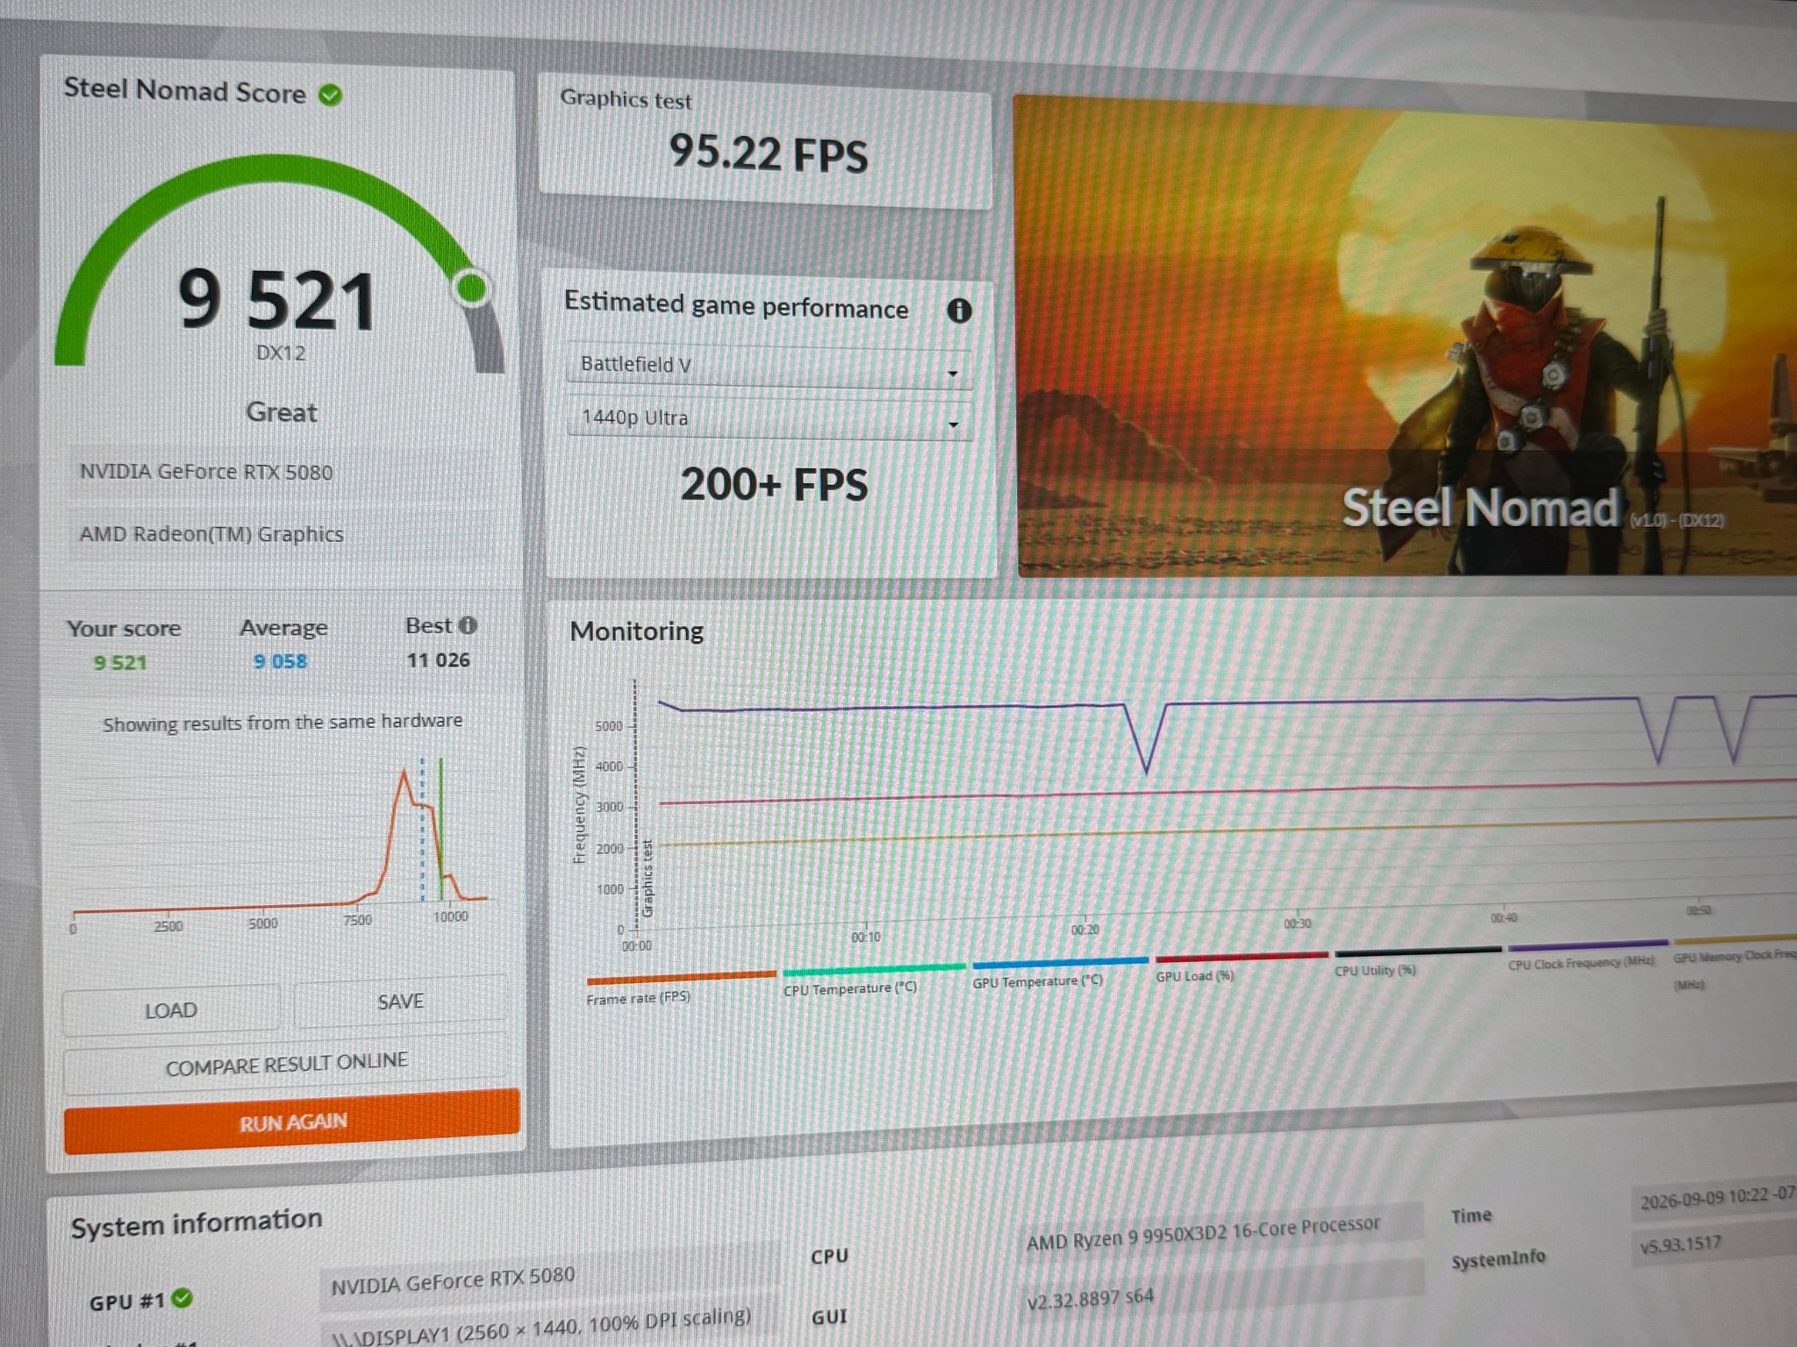The width and height of the screenshot is (1797, 1347).
Task: Click the green checkmark next to GPU #1
Action: [182, 1298]
